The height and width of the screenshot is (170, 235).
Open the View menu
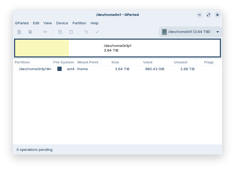pos(48,23)
